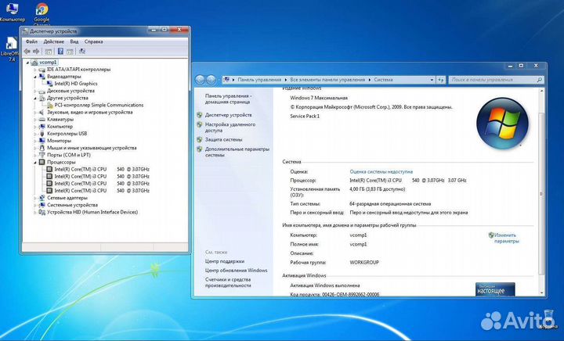Click Back arrow in Device Manager toolbar
This screenshot has height=341, width=564.
[27, 52]
